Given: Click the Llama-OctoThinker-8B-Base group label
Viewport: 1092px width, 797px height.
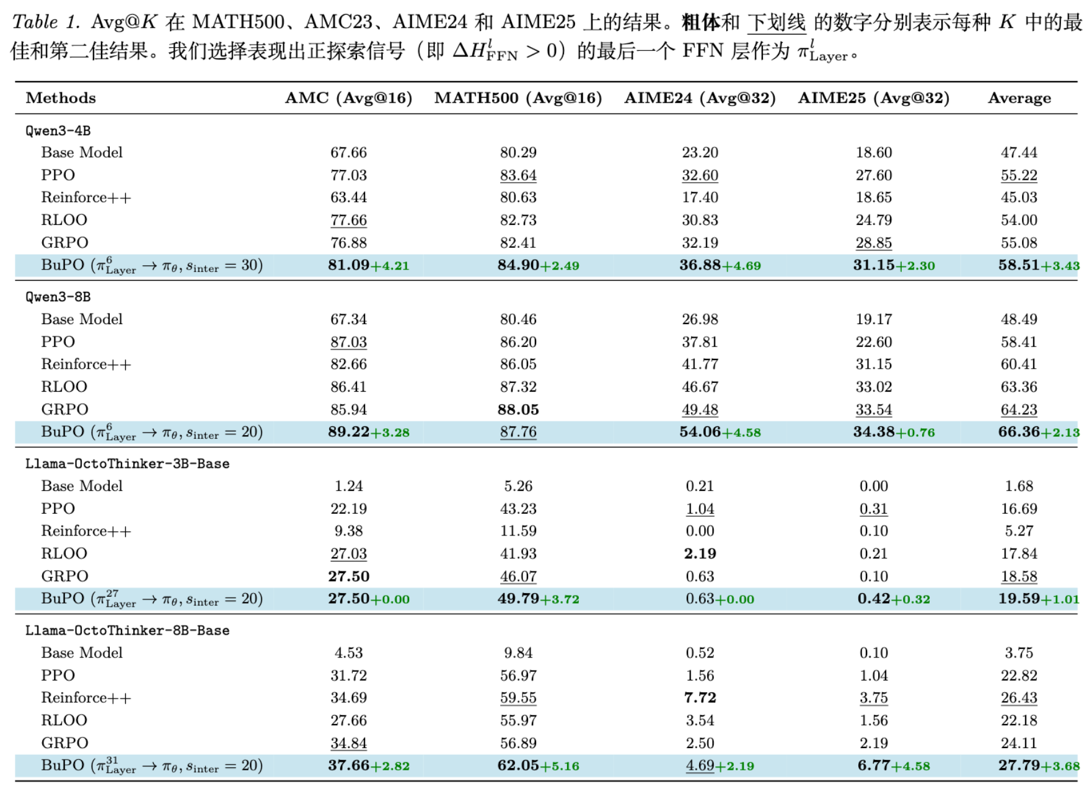Looking at the screenshot, I should pos(127,630).
